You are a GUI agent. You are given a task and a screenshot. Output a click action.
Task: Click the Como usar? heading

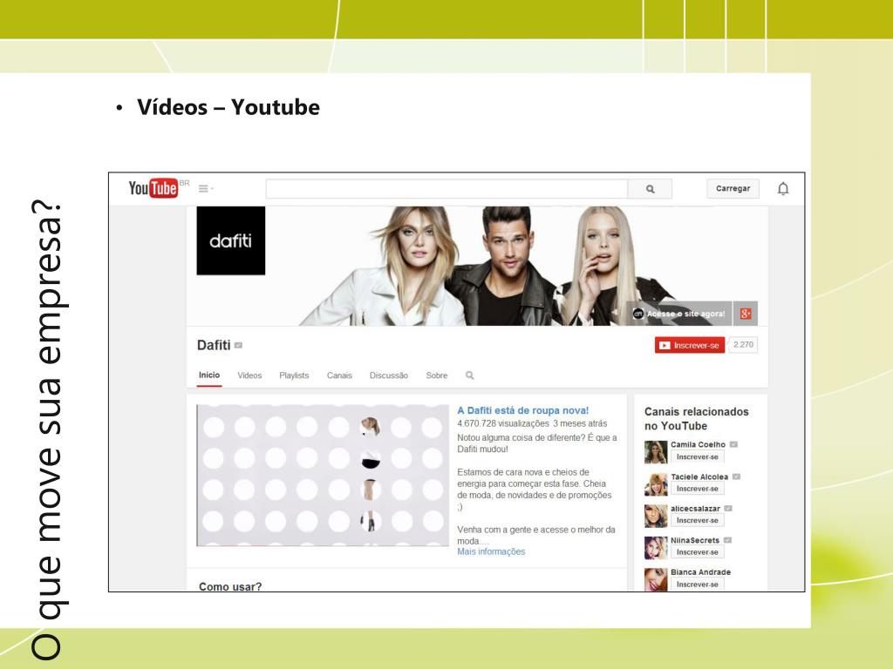pos(230,586)
